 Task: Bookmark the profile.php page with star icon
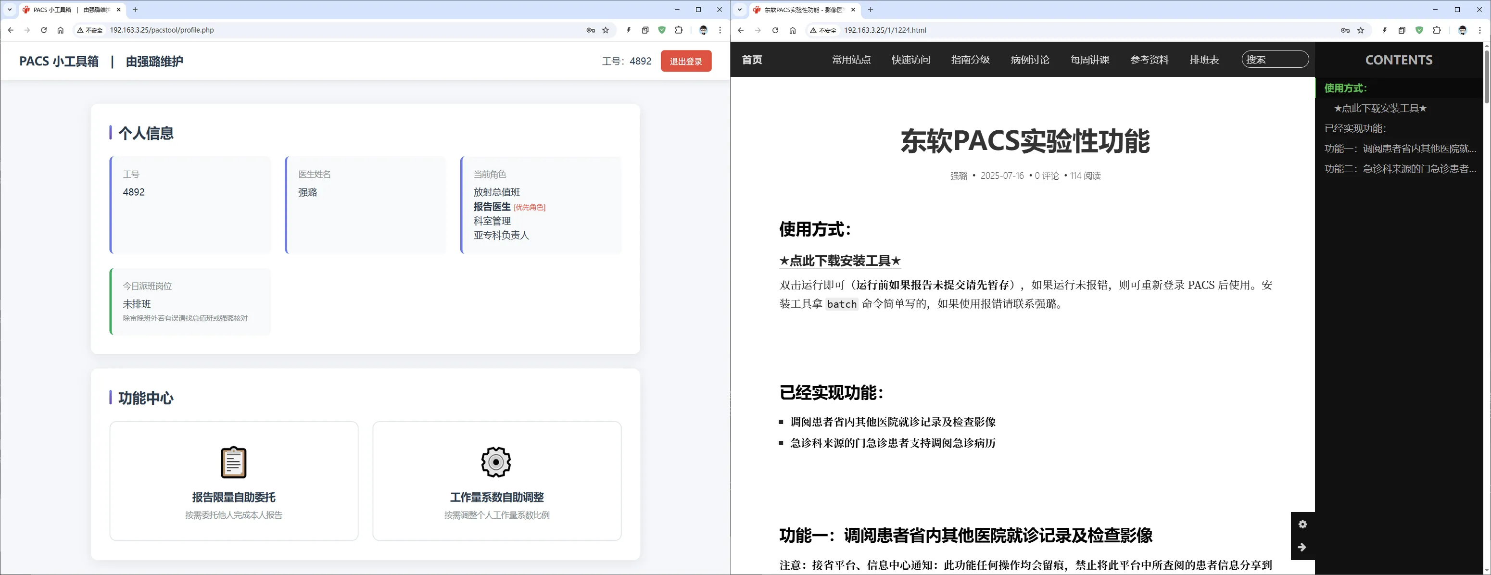pyautogui.click(x=606, y=30)
